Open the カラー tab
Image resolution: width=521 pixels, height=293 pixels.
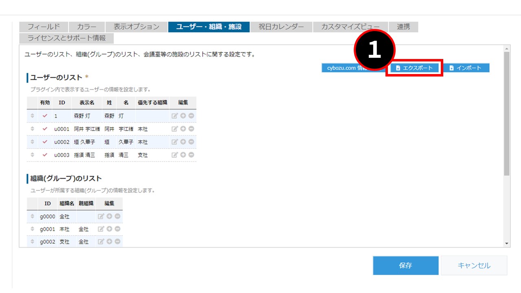coord(86,27)
